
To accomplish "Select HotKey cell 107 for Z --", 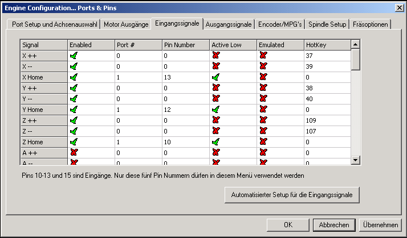I will [327, 131].
